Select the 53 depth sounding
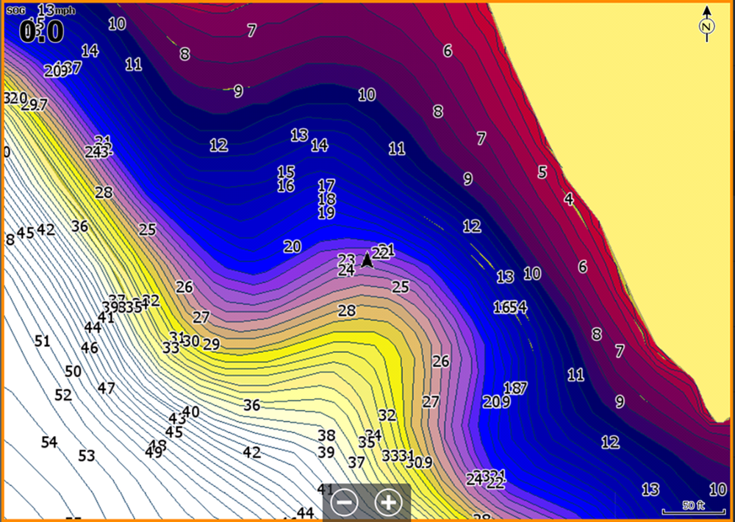The height and width of the screenshot is (522, 735). pos(86,455)
